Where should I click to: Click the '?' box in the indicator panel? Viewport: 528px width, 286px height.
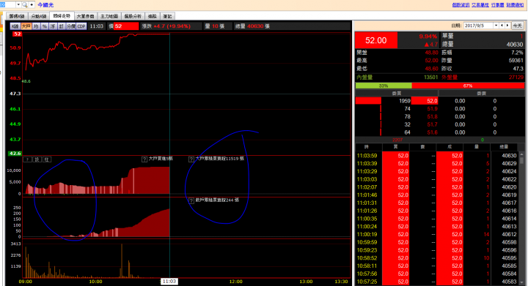(x=28, y=159)
